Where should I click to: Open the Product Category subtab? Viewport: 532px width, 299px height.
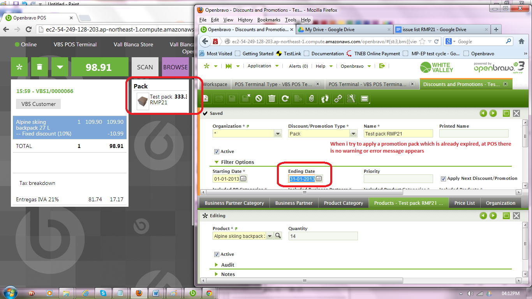coord(344,203)
